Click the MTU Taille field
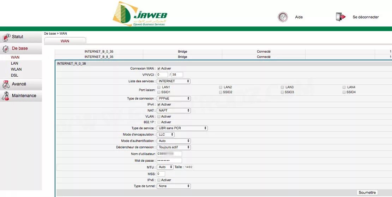Image resolution: width=392 pixels, height=197 pixels. (x=189, y=167)
